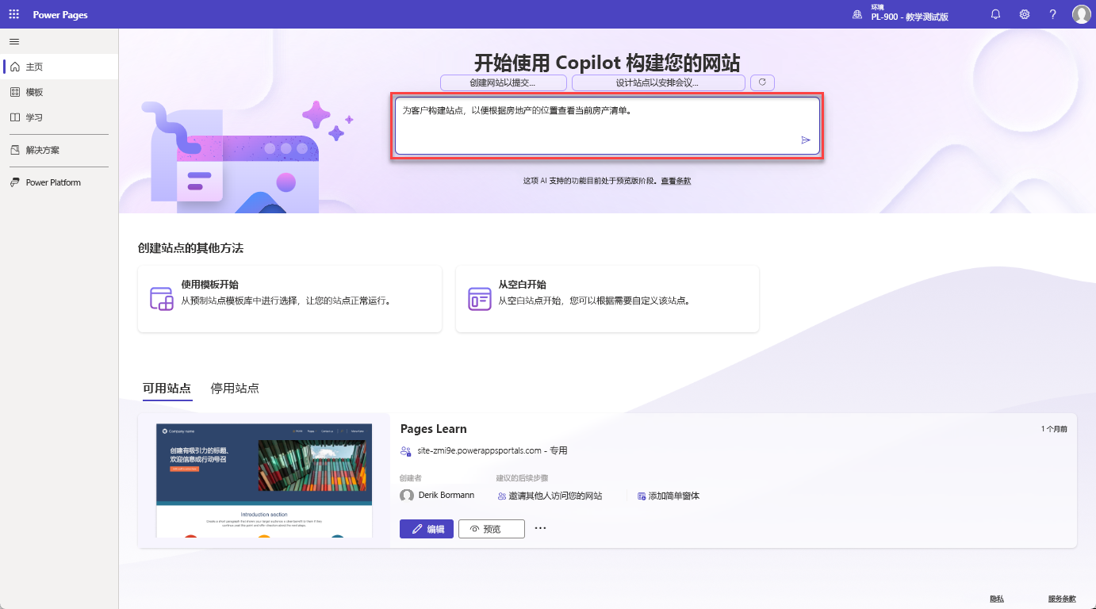Open the notifications bell
Screen dimensions: 1096x609
pos(996,14)
